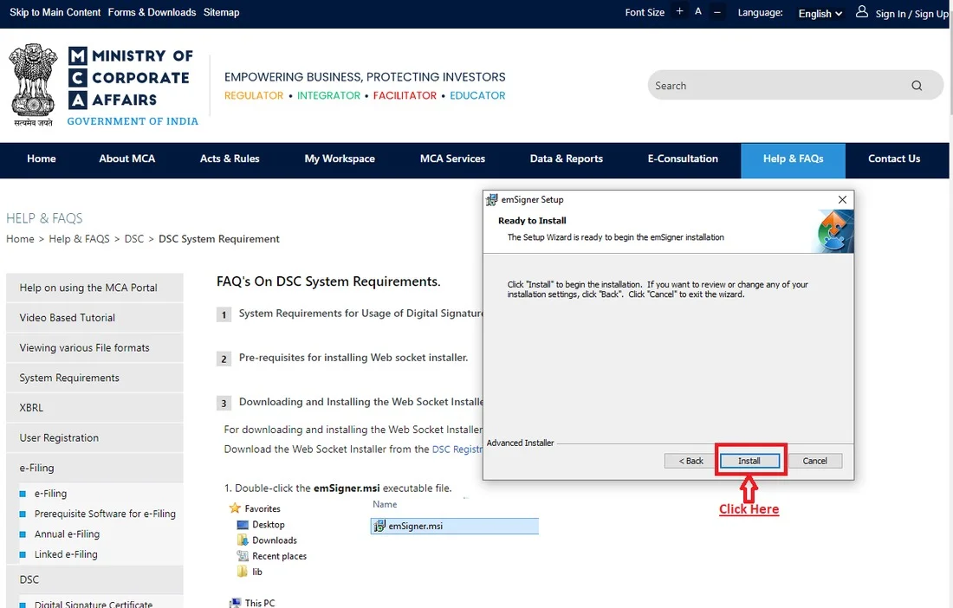Open Forms & Downloads link
Image resolution: width=953 pixels, height=608 pixels.
152,12
